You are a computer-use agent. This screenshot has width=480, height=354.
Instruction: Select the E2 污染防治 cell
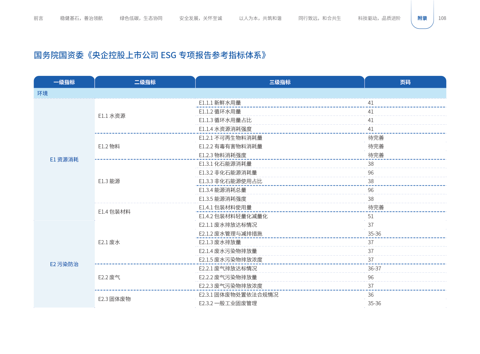coord(64,264)
